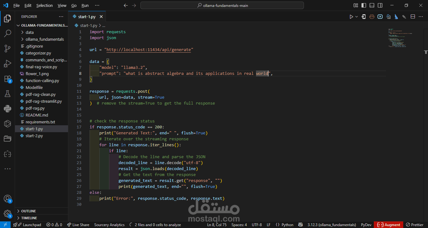Image resolution: width=428 pixels, height=228 pixels.
Task: Open the Python view in activity bar
Action: 8,109
